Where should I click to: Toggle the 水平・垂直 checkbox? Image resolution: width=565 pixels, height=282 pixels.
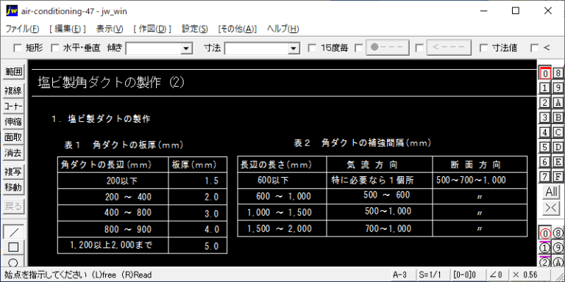55,48
